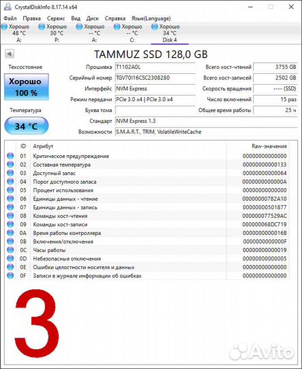Close the CrystalDiskInfo window

click(291, 7)
